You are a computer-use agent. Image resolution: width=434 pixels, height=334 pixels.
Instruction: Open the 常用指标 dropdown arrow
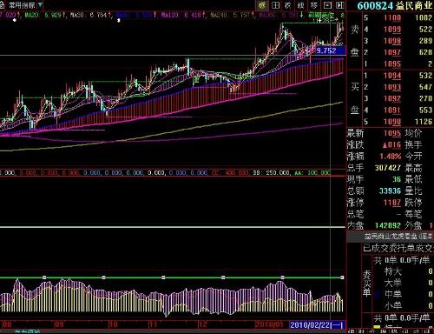click(40, 5)
